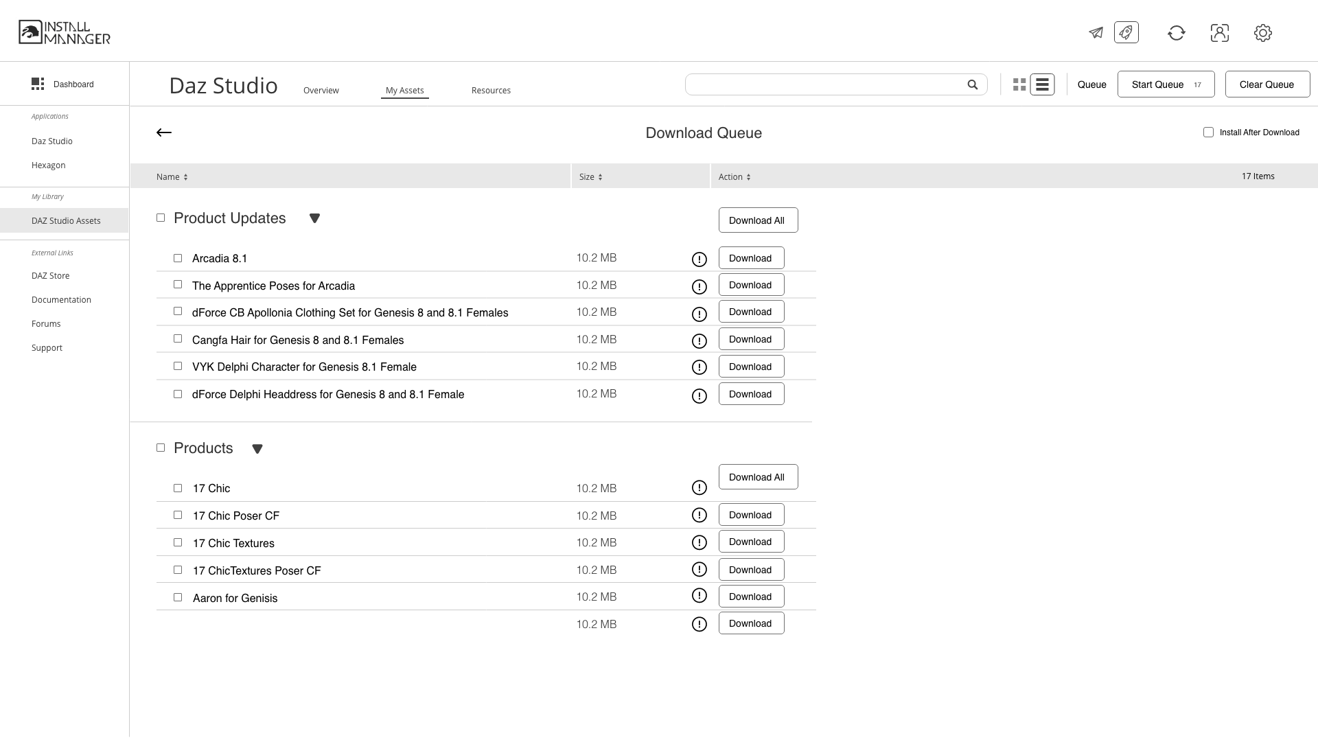Download Aaron for Genisis
The height and width of the screenshot is (740, 1318).
pos(751,596)
